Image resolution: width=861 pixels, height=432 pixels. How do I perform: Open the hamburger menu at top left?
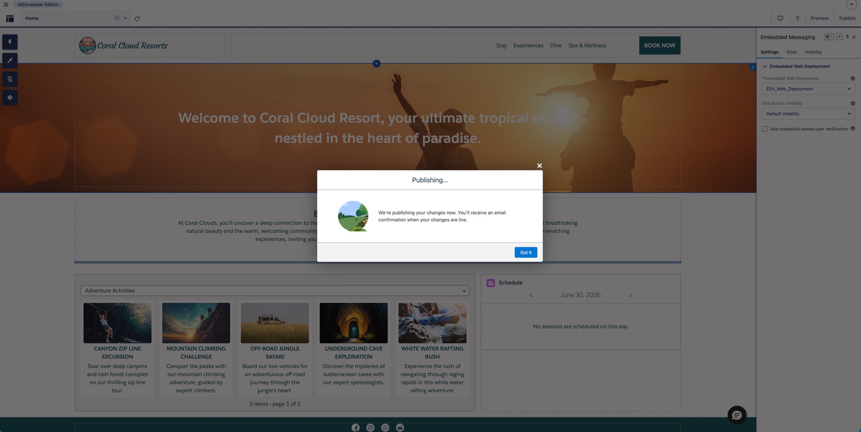(6, 4)
